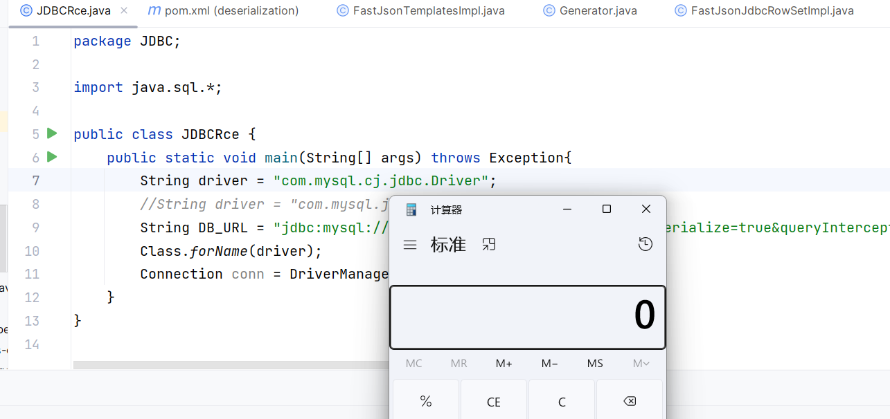Click the calculator percent key

[x=425, y=401]
